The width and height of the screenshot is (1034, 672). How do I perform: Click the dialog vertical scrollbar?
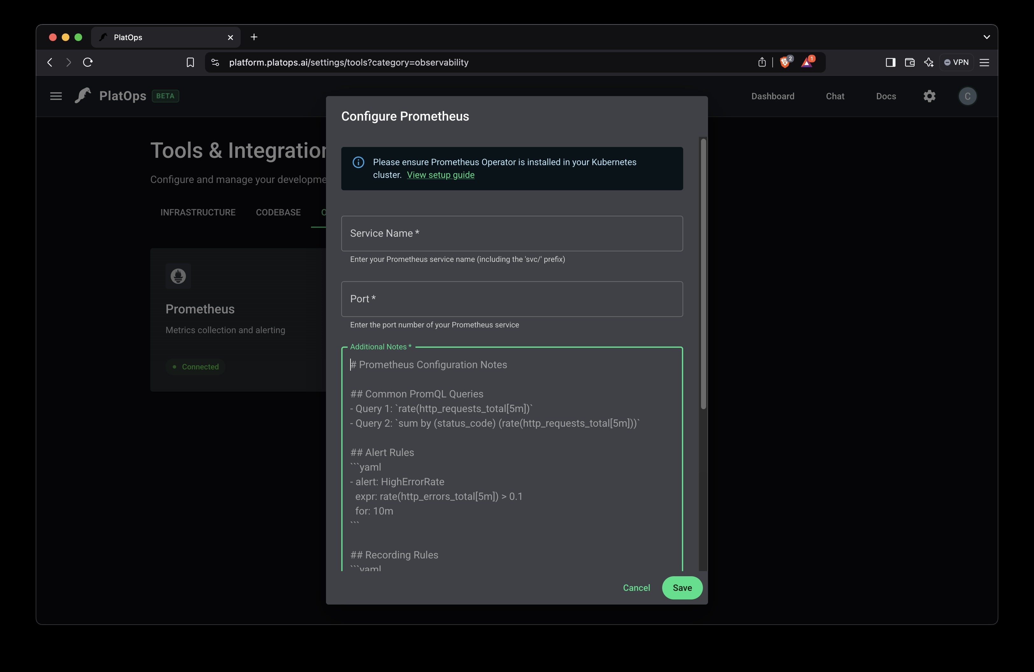pyautogui.click(x=703, y=274)
